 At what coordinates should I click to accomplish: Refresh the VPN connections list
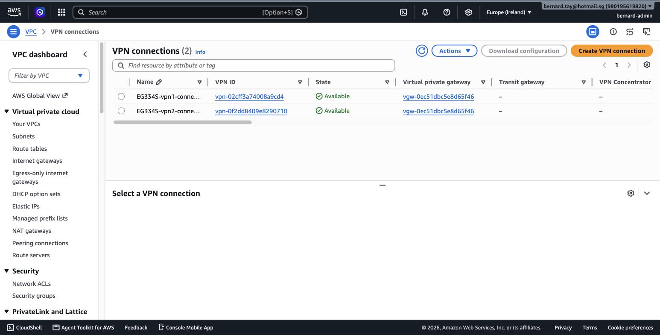[422, 51]
